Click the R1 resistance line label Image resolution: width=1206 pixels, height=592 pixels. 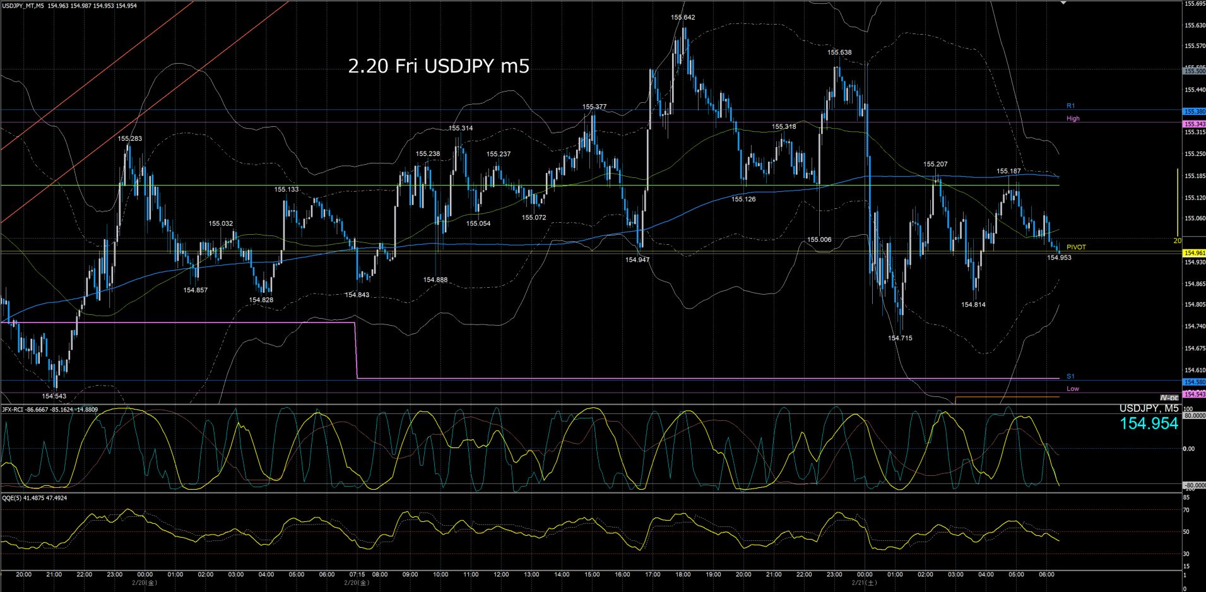[1070, 106]
